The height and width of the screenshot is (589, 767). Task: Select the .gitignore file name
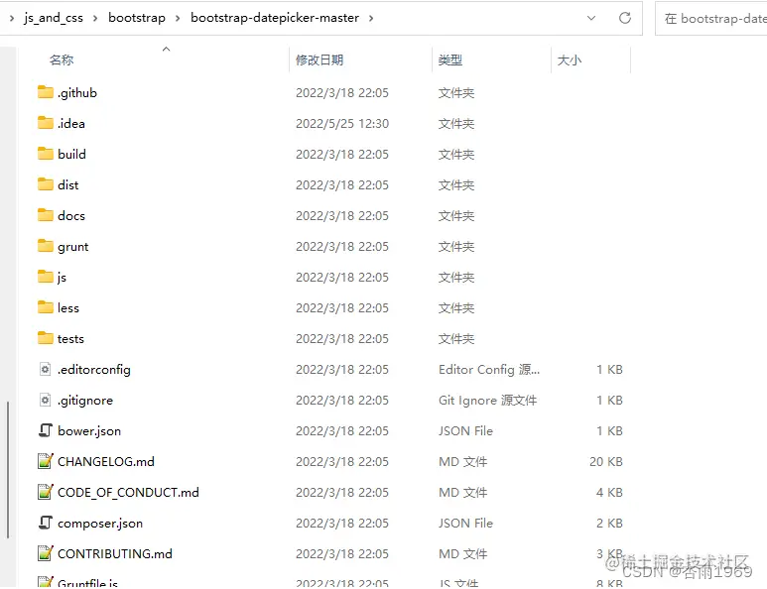pyautogui.click(x=85, y=401)
